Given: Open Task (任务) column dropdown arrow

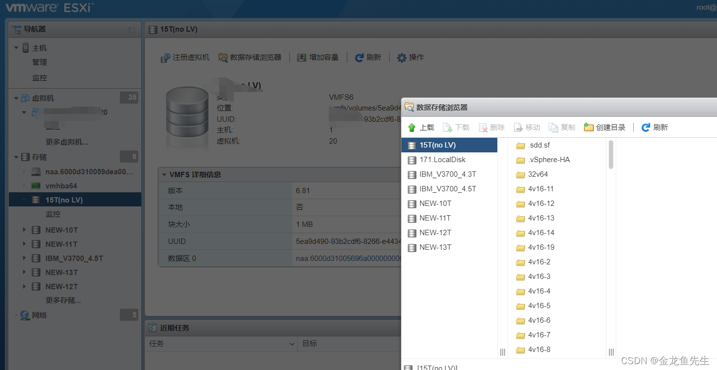Looking at the screenshot, I should 292,344.
